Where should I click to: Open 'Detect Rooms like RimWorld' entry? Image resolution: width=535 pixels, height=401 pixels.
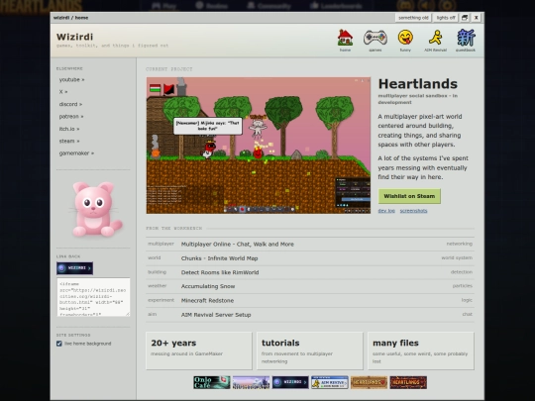click(220, 272)
